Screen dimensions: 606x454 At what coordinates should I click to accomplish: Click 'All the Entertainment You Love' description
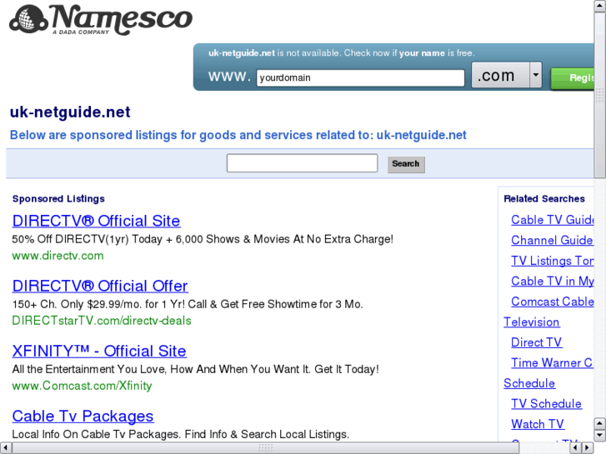(x=196, y=369)
